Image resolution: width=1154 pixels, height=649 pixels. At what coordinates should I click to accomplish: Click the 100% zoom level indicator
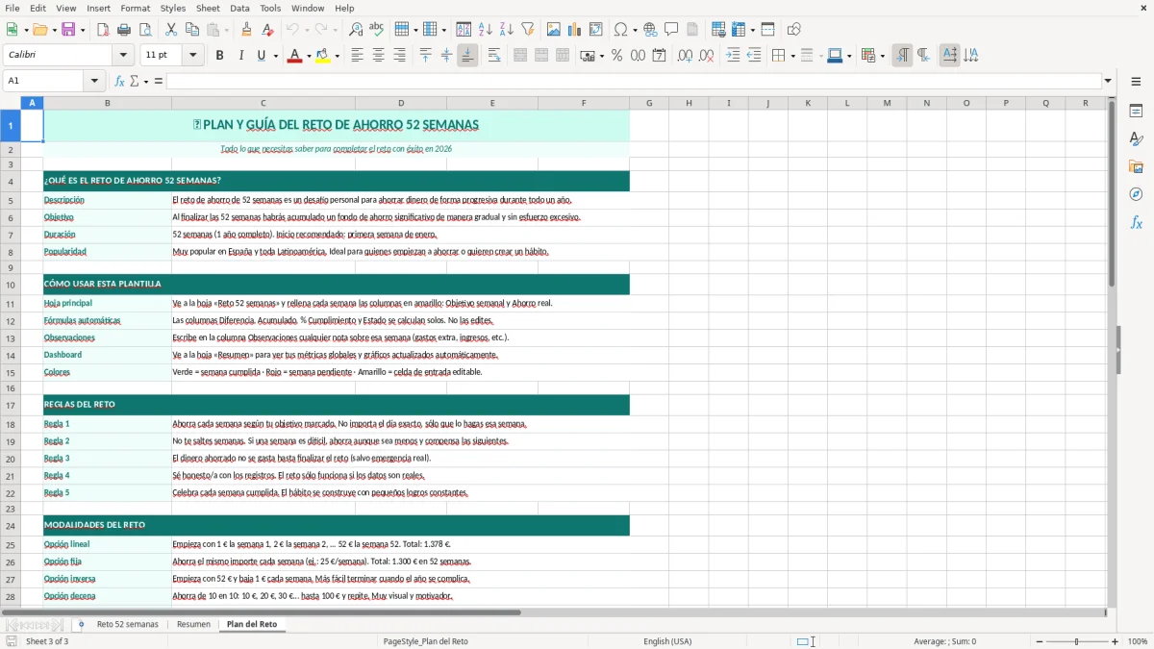[x=1138, y=641]
